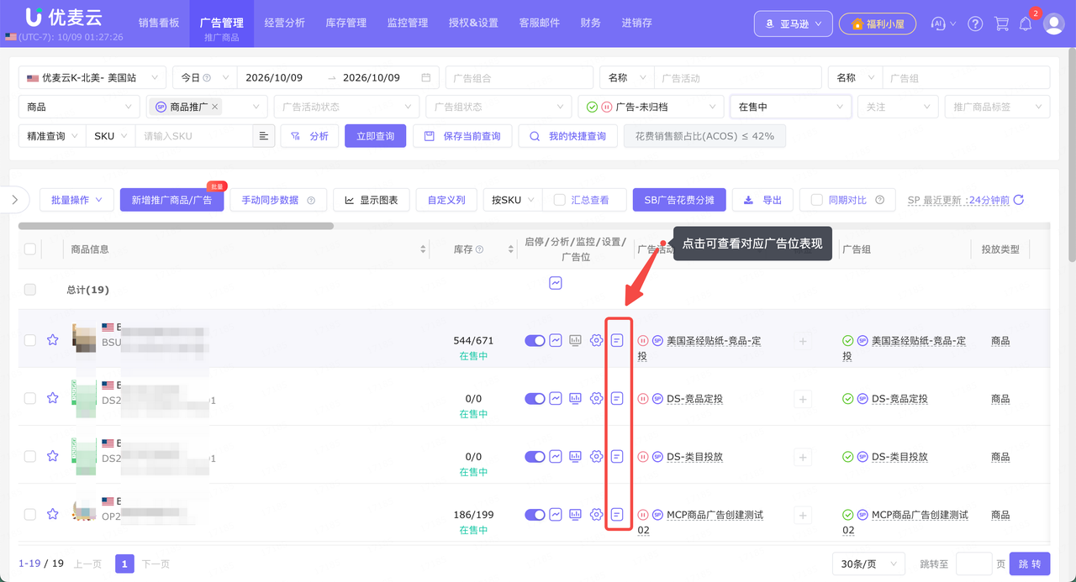Open analysis chart icon for DS-竞品定投 row

(x=556, y=398)
